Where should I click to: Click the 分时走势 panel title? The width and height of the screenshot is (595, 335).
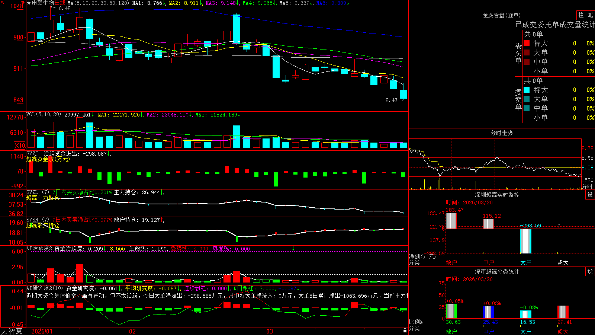click(501, 133)
